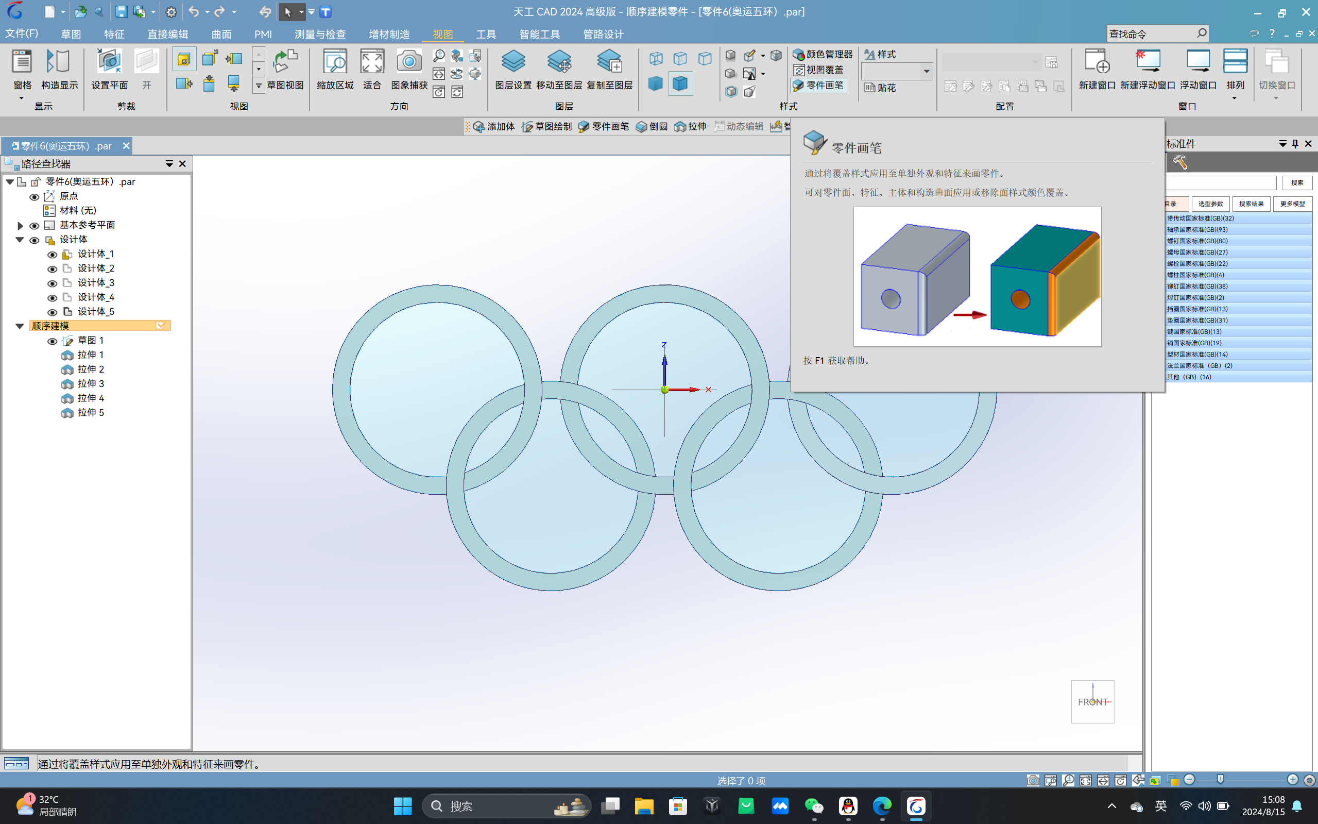The width and height of the screenshot is (1318, 824).
Task: Open the 文件(F) menu
Action: coord(22,34)
